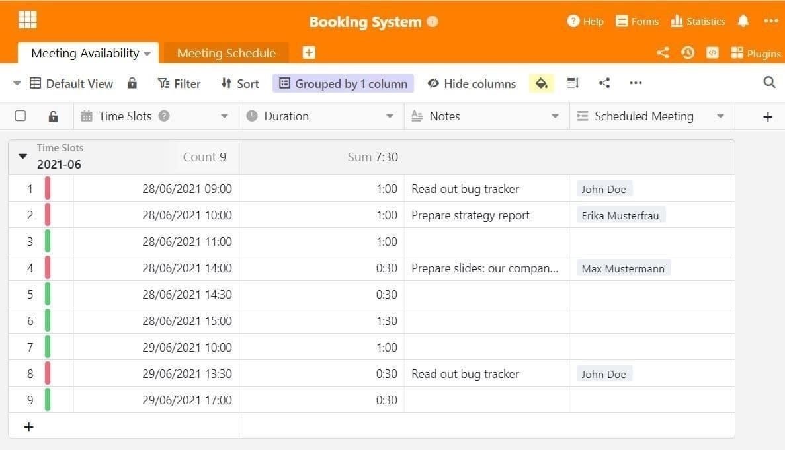Open table search magnifier

(x=770, y=82)
